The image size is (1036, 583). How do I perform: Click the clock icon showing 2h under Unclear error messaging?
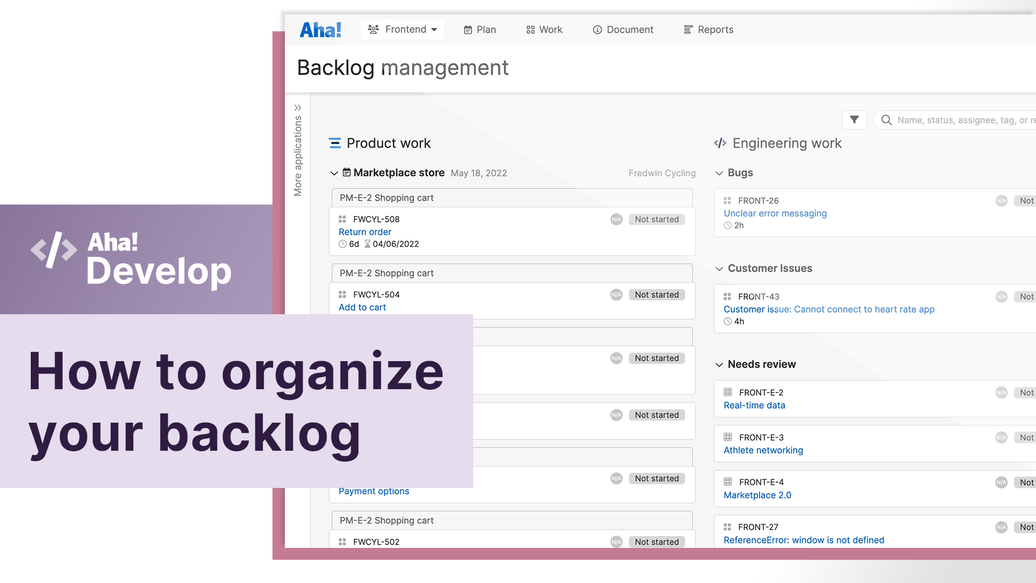click(x=727, y=225)
